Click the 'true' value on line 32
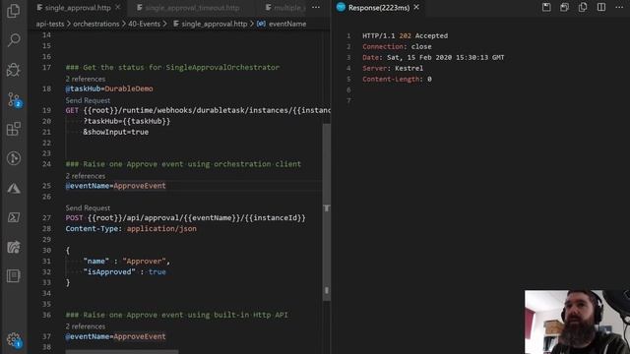The image size is (630, 354). tap(157, 272)
